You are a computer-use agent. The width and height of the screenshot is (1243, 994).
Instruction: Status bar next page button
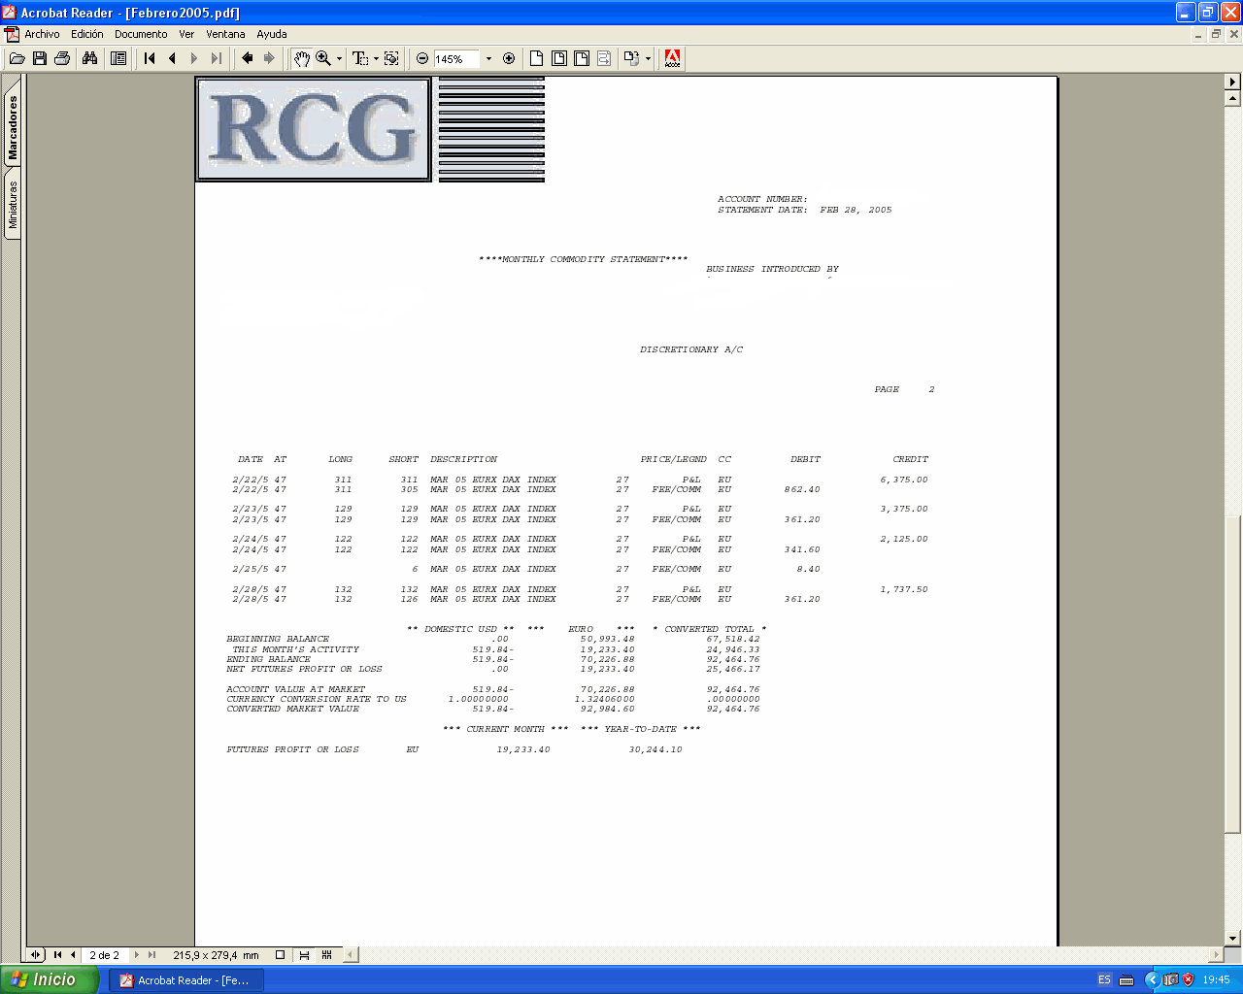coord(137,955)
